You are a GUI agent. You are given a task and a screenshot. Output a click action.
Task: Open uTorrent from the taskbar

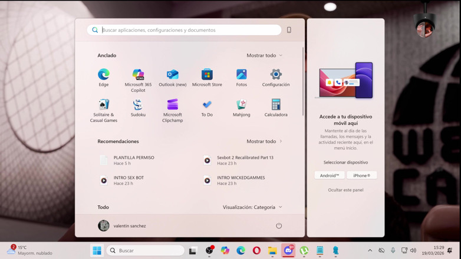[x=304, y=251]
